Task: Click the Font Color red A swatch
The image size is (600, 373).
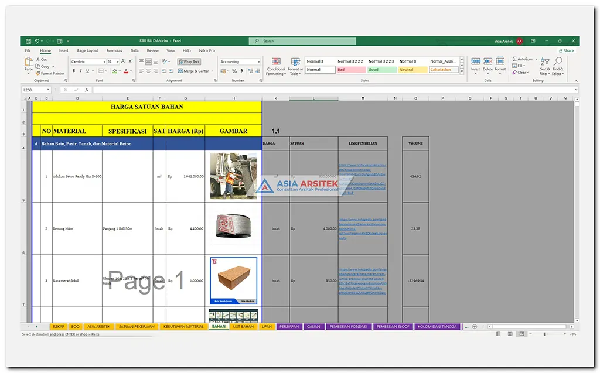Action: click(126, 71)
